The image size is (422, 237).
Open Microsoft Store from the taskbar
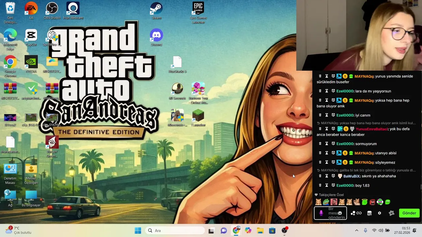(272, 230)
